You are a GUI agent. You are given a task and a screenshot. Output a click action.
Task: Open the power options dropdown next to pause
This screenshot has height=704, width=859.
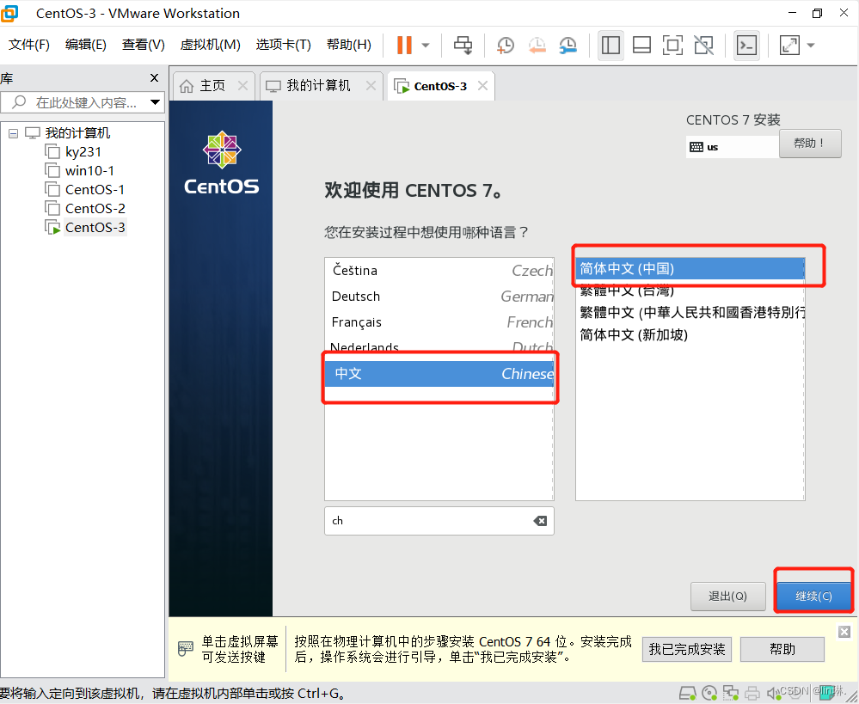pyautogui.click(x=426, y=46)
